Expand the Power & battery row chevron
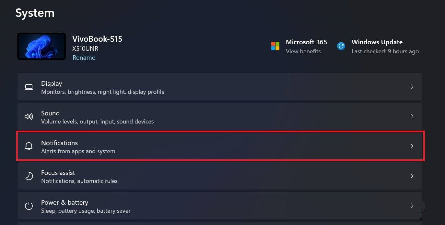 tap(412, 206)
